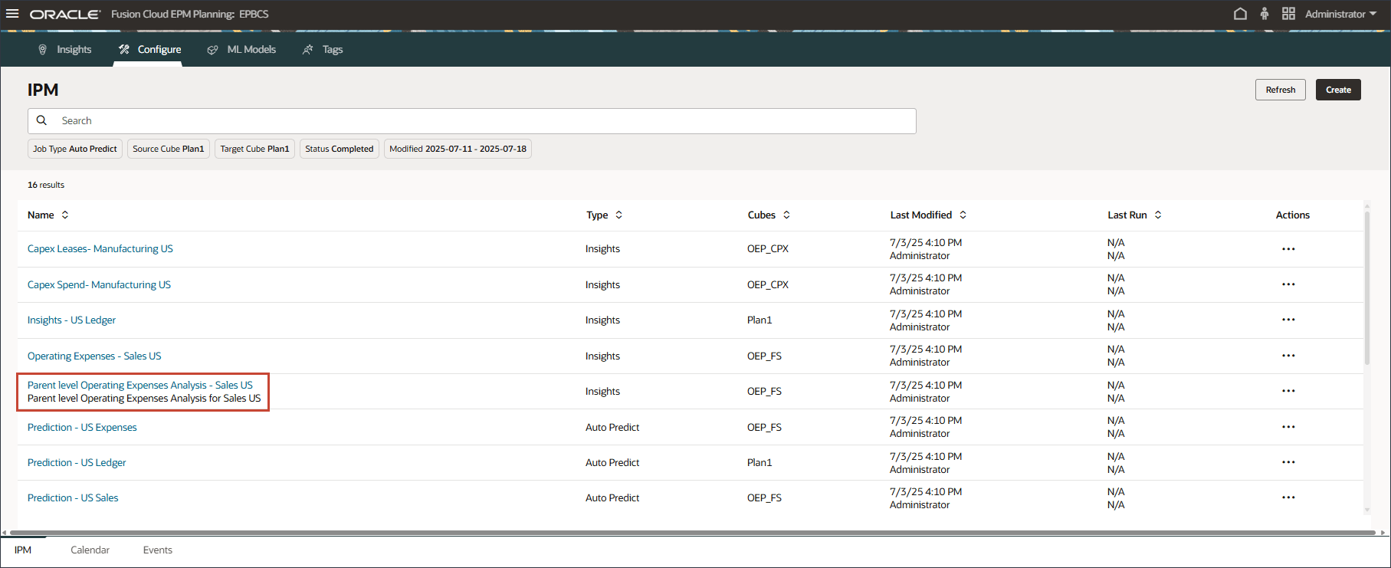
Task: Click Auto Predict type in US Sales row
Action: pyautogui.click(x=612, y=498)
